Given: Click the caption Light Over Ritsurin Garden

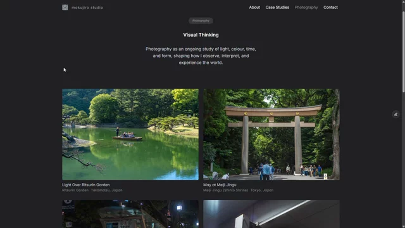Looking at the screenshot, I should [x=86, y=185].
